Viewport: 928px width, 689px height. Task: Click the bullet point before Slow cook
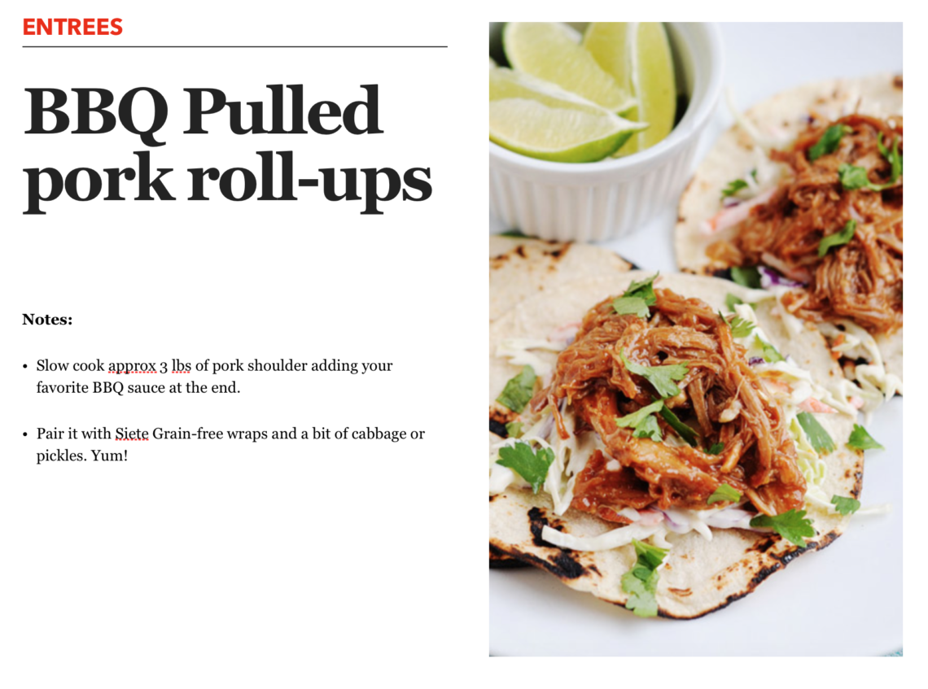(25, 367)
